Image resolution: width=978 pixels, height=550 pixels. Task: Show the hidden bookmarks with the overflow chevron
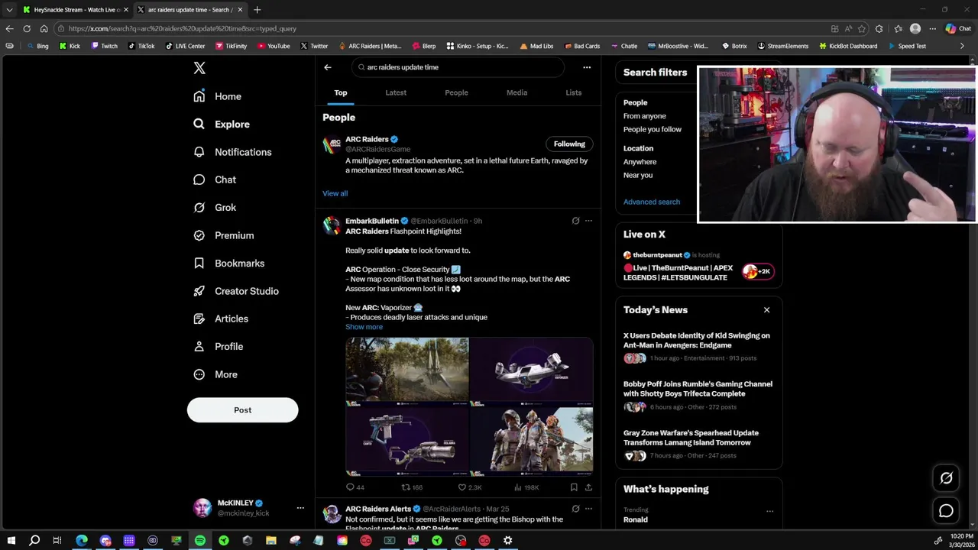click(962, 46)
